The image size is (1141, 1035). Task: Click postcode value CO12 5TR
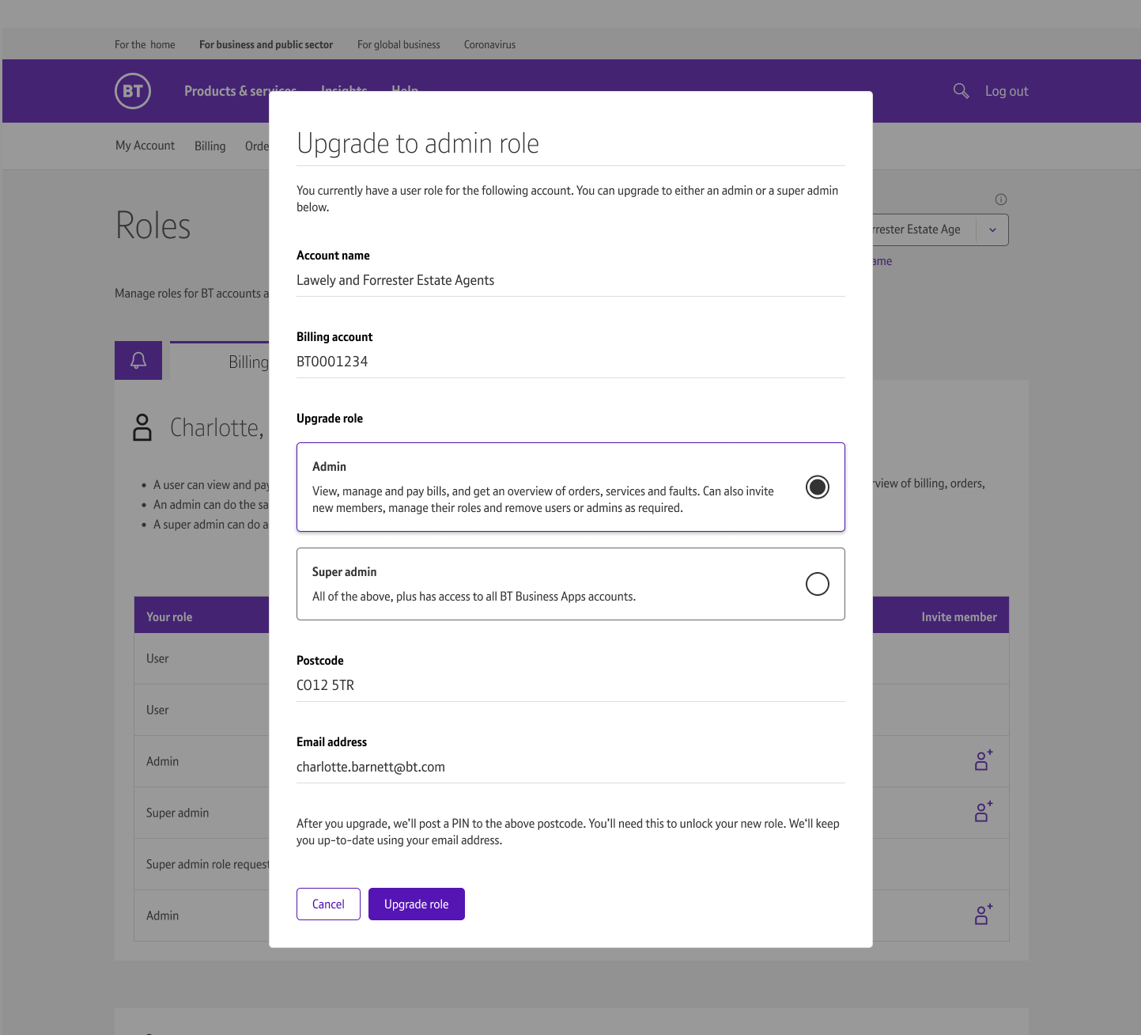tap(325, 685)
